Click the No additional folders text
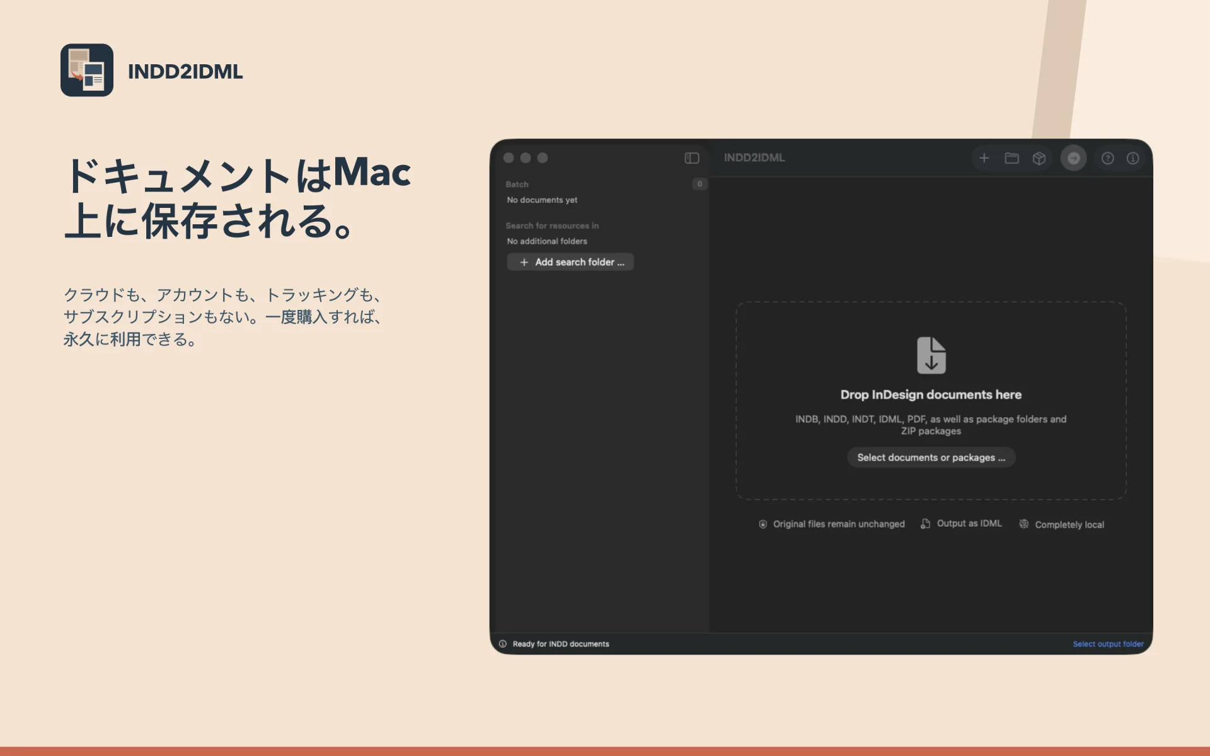Image resolution: width=1210 pixels, height=756 pixels. tap(547, 241)
